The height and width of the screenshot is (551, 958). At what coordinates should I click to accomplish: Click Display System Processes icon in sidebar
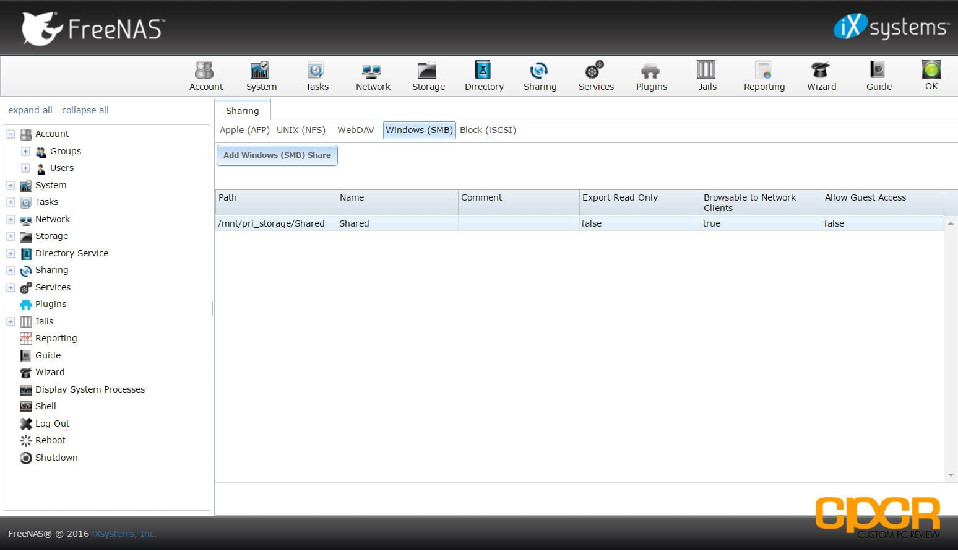tap(25, 389)
